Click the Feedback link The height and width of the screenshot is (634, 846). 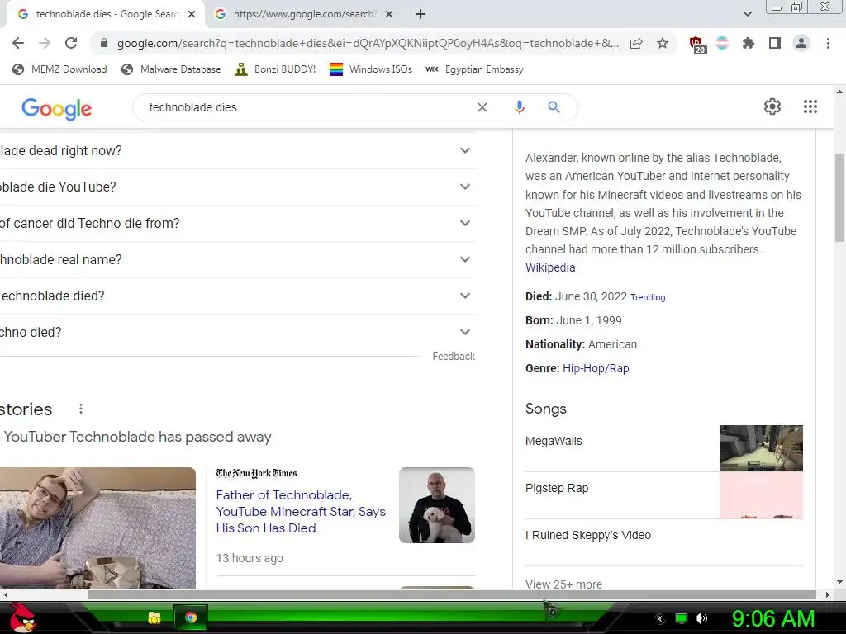coord(454,357)
